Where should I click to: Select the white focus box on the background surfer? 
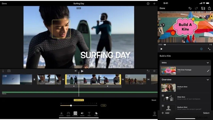102,18
